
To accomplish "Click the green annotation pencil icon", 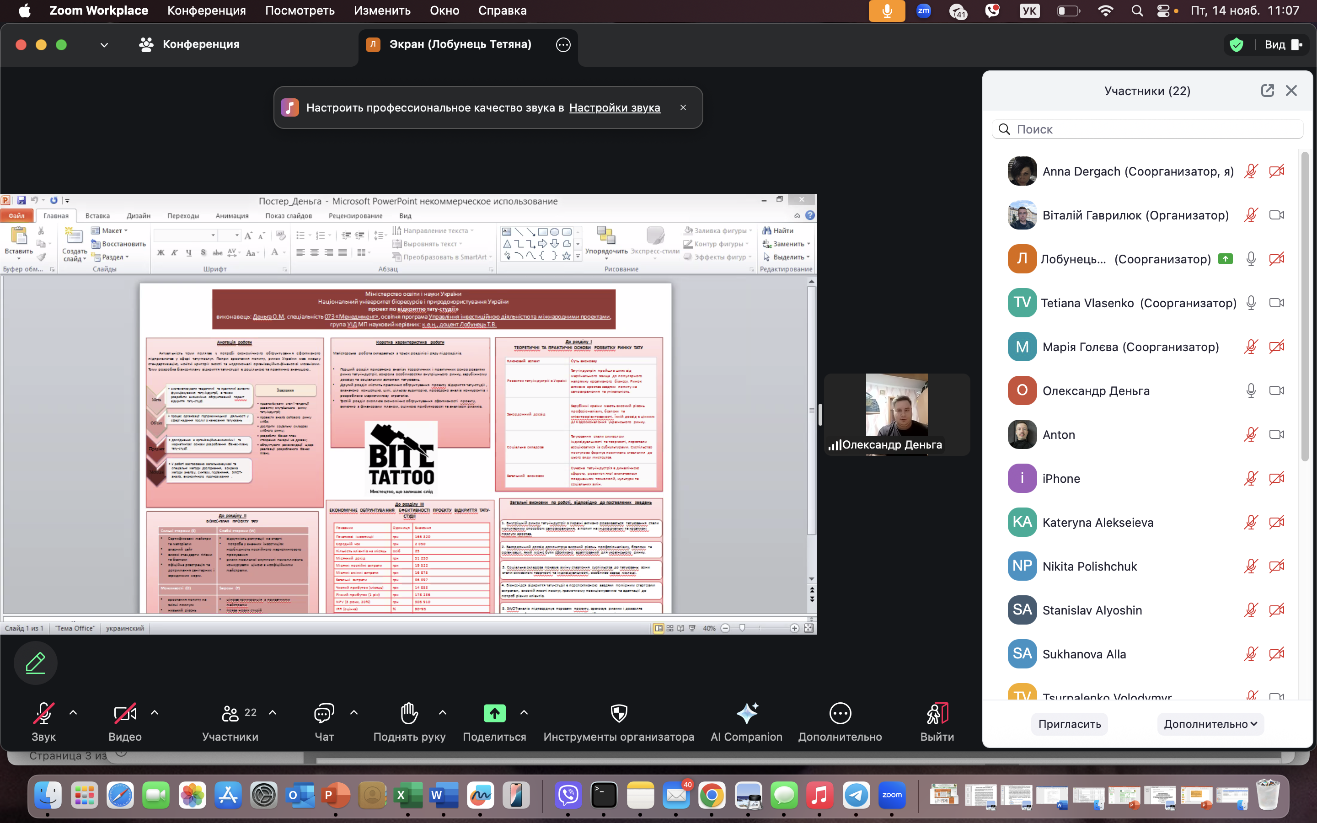I will coord(35,663).
